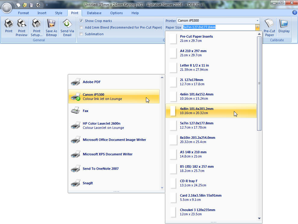Choose CD-R tray F paper size
This screenshot has height=224, width=298.
coord(211,183)
